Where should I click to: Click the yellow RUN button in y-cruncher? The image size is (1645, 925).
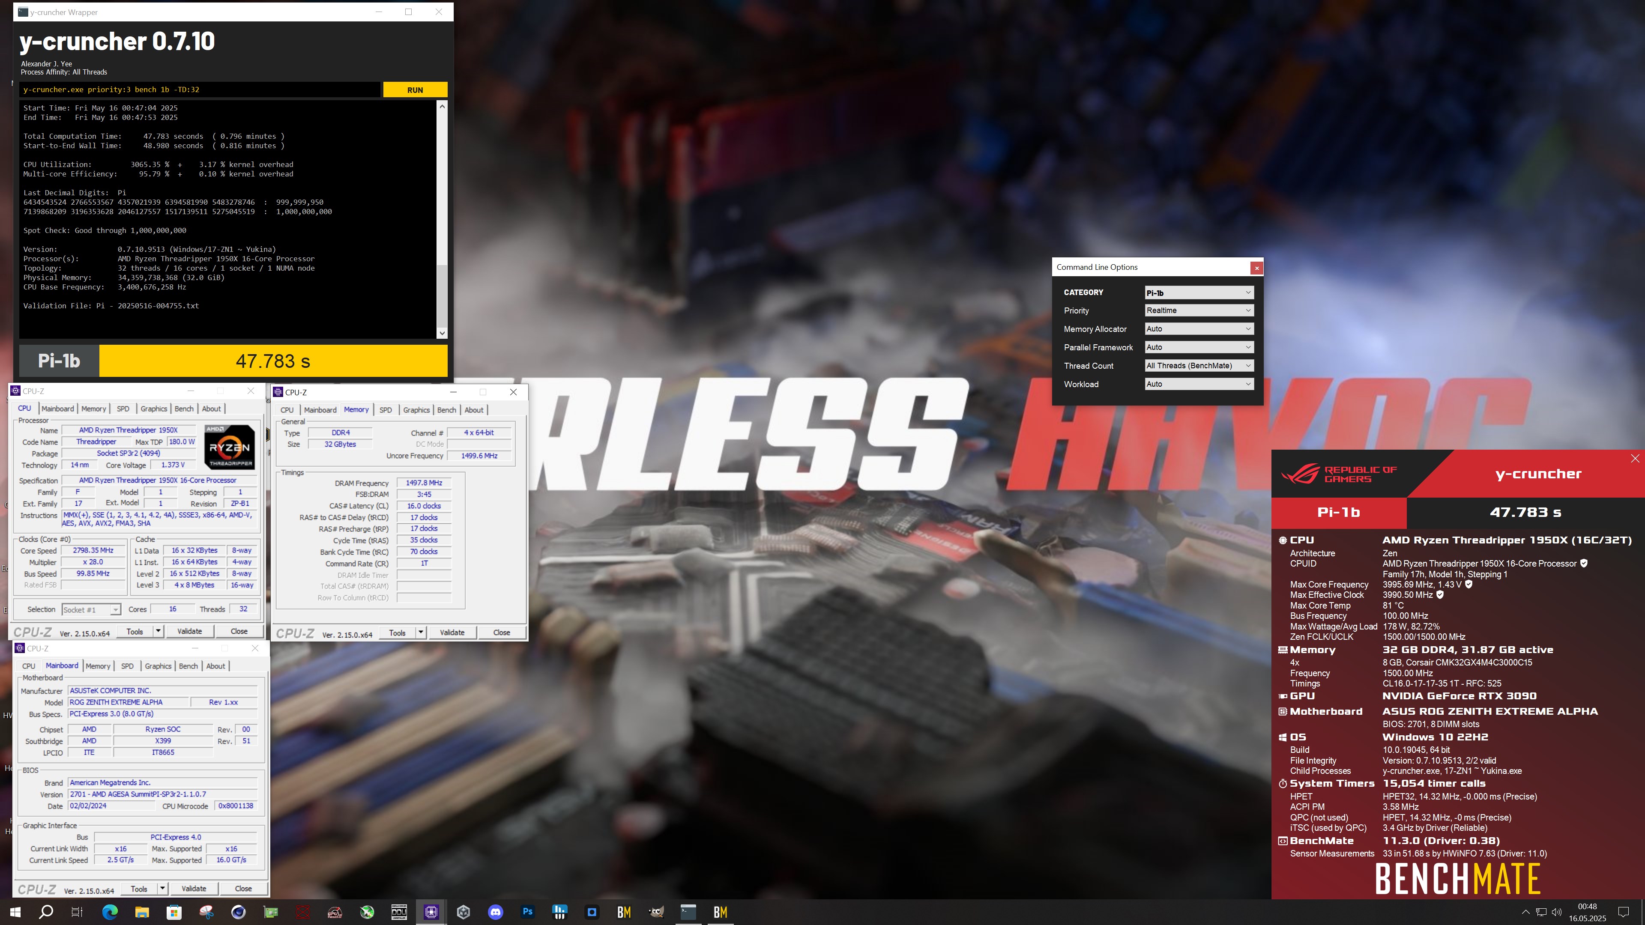(x=415, y=90)
